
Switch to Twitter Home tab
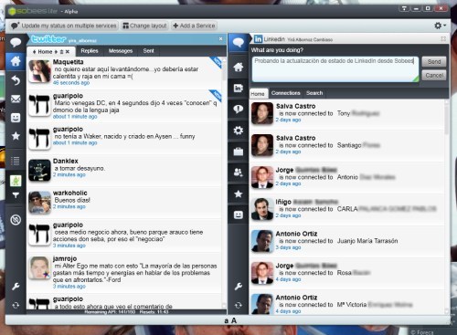[45, 52]
